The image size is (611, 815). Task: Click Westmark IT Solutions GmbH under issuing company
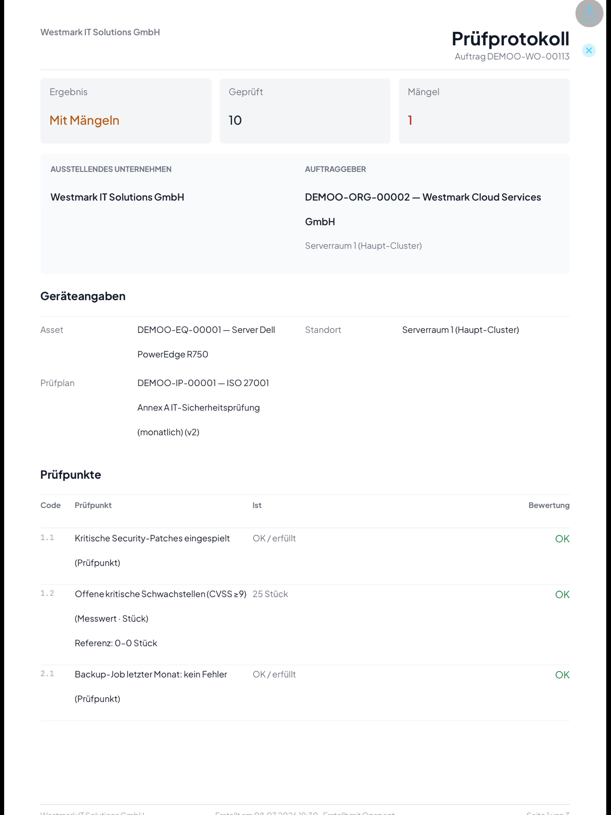(x=117, y=197)
